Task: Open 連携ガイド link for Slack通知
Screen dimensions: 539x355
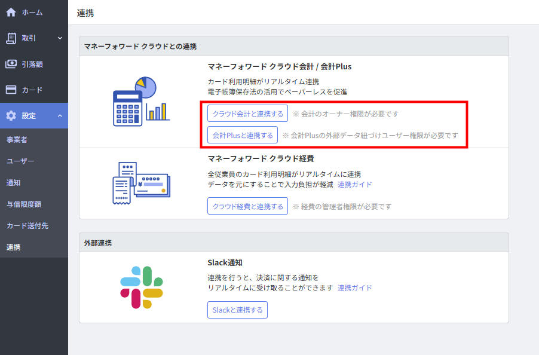Action: point(355,287)
